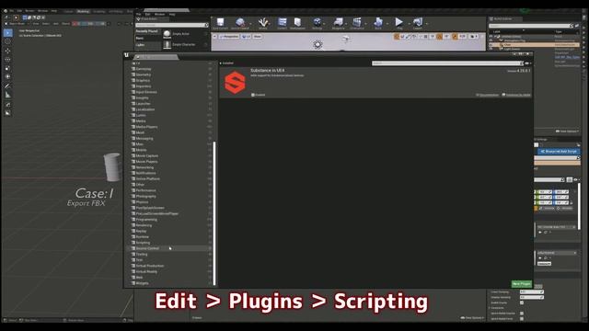589x331 pixels.
Task: Select the Photography plugin category
Action: 145,196
